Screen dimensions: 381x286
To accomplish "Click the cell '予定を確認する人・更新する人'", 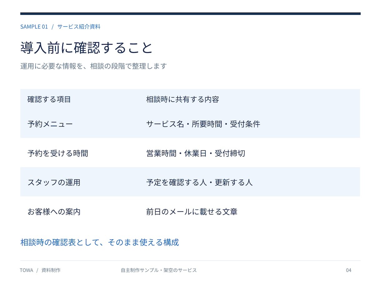I will click(x=199, y=182).
